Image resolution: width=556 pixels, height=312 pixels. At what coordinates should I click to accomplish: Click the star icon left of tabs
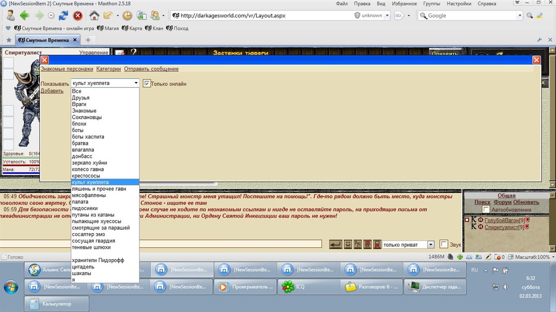9,40
